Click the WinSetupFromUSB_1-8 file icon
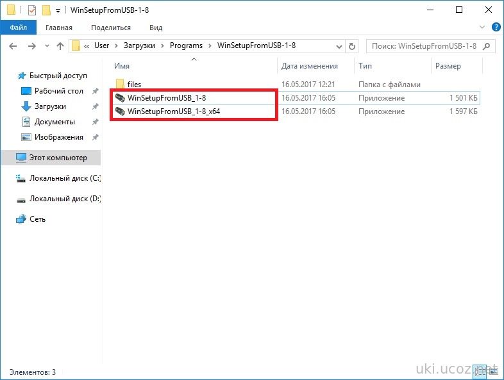 120,97
